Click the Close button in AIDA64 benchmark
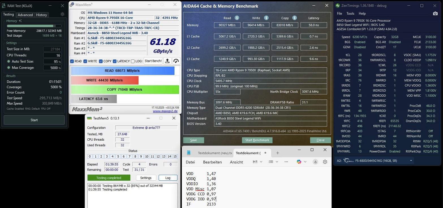The height and width of the screenshot is (208, 443). (x=321, y=140)
